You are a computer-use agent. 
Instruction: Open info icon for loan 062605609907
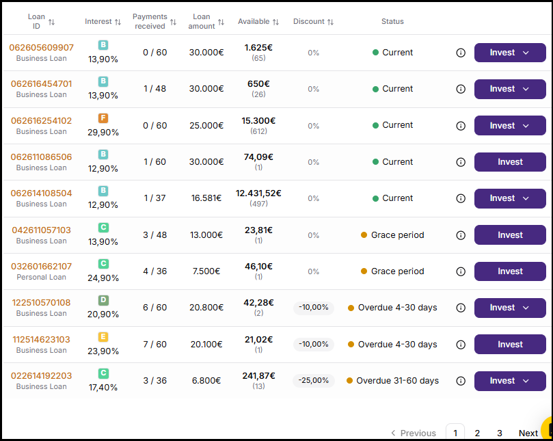[x=461, y=53]
